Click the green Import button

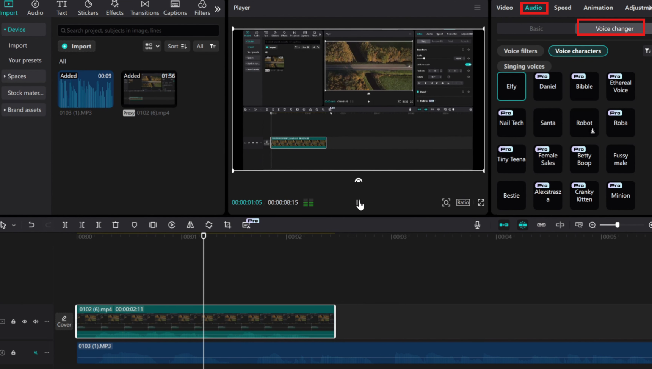(x=77, y=46)
